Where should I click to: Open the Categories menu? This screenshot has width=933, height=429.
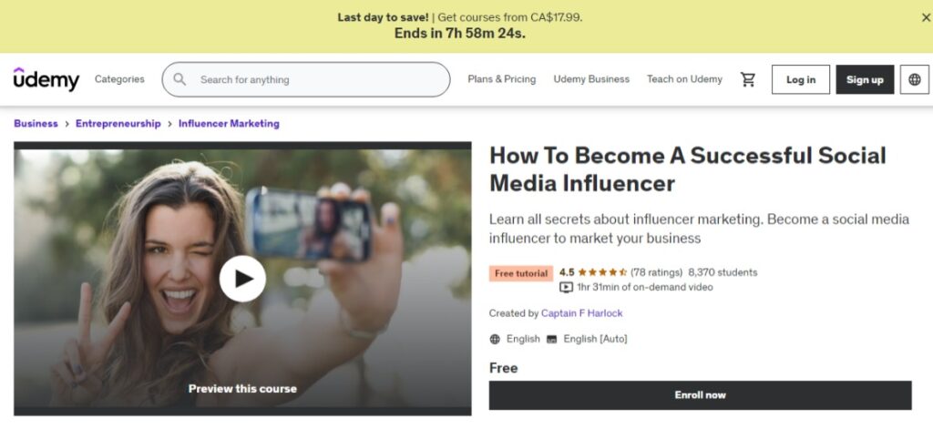119,79
